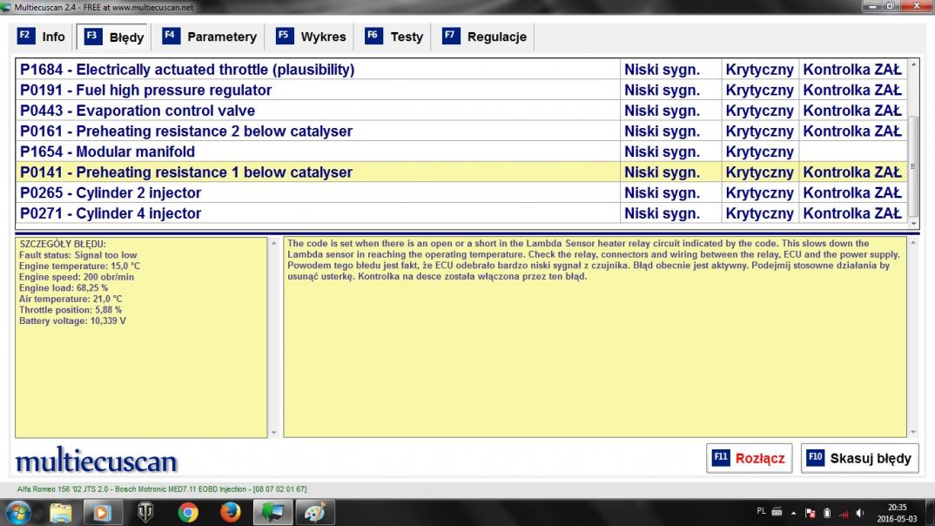Open the Windows Start menu
935x526 pixels.
coord(17,513)
